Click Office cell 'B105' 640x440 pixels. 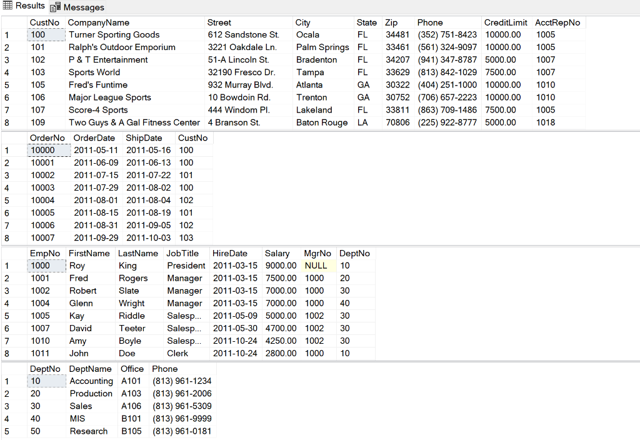pos(134,431)
